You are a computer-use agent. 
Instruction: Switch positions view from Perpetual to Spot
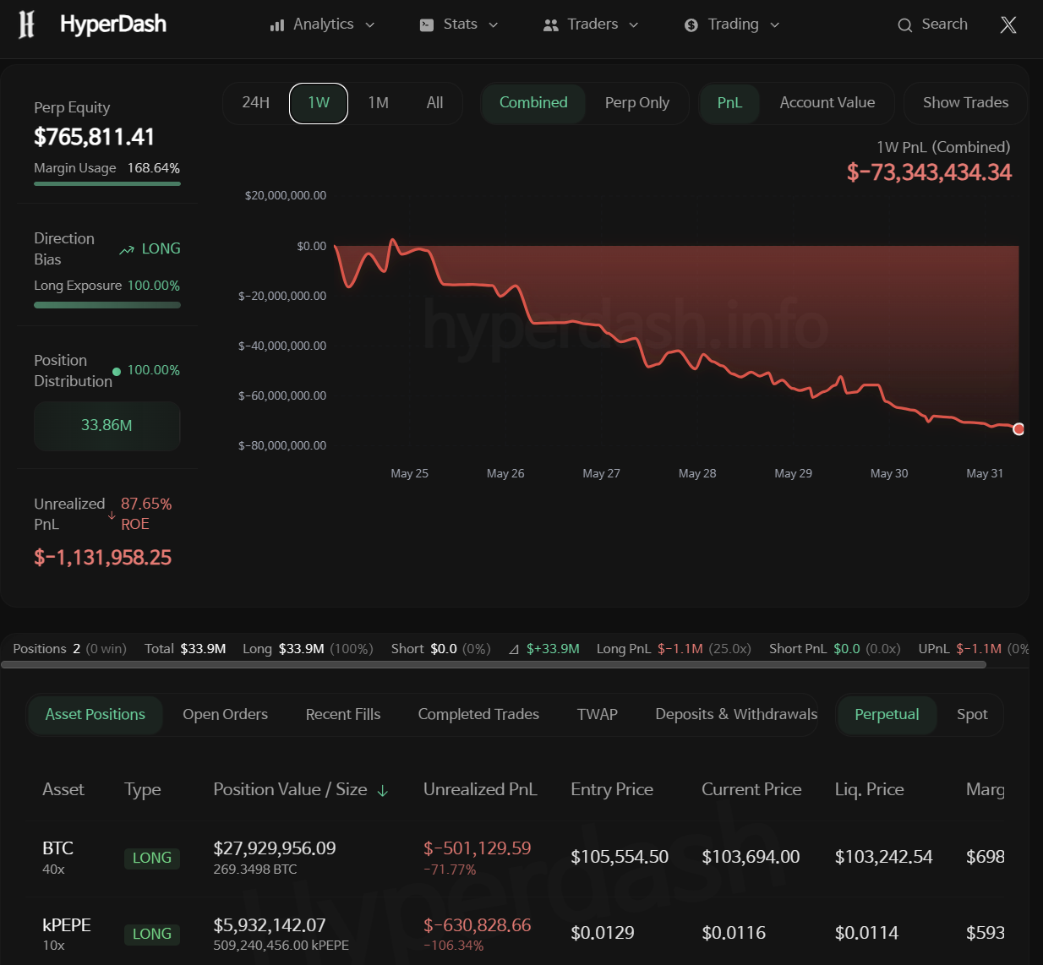[x=971, y=714]
